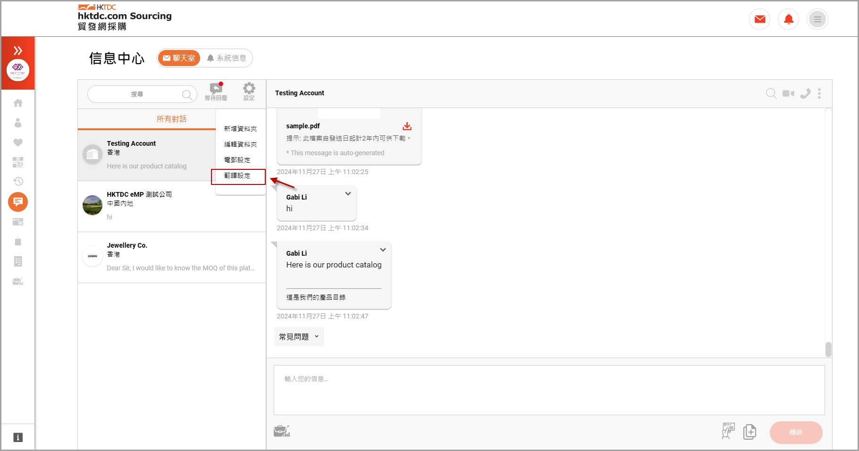Open the 常見問題 dropdown
Screen dimensions: 859x451
pyautogui.click(x=299, y=337)
